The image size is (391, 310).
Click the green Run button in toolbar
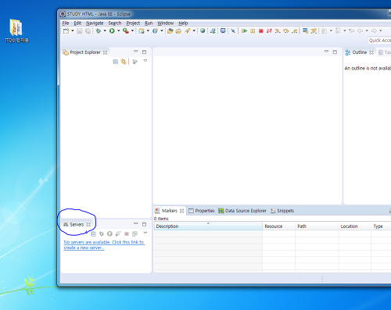click(x=112, y=30)
